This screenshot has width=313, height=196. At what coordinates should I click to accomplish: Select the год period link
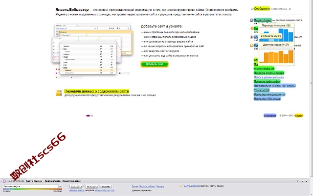(x=112, y=190)
